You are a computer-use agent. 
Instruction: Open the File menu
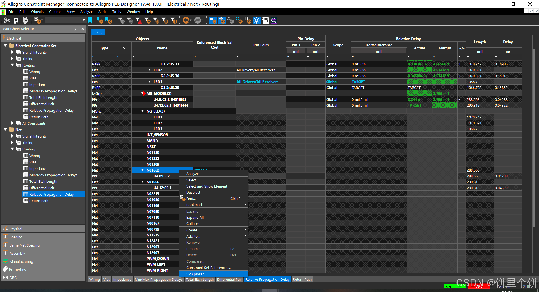(x=11, y=12)
